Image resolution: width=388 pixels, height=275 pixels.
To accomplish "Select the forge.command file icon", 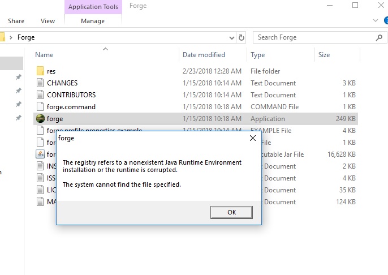I will (40, 107).
